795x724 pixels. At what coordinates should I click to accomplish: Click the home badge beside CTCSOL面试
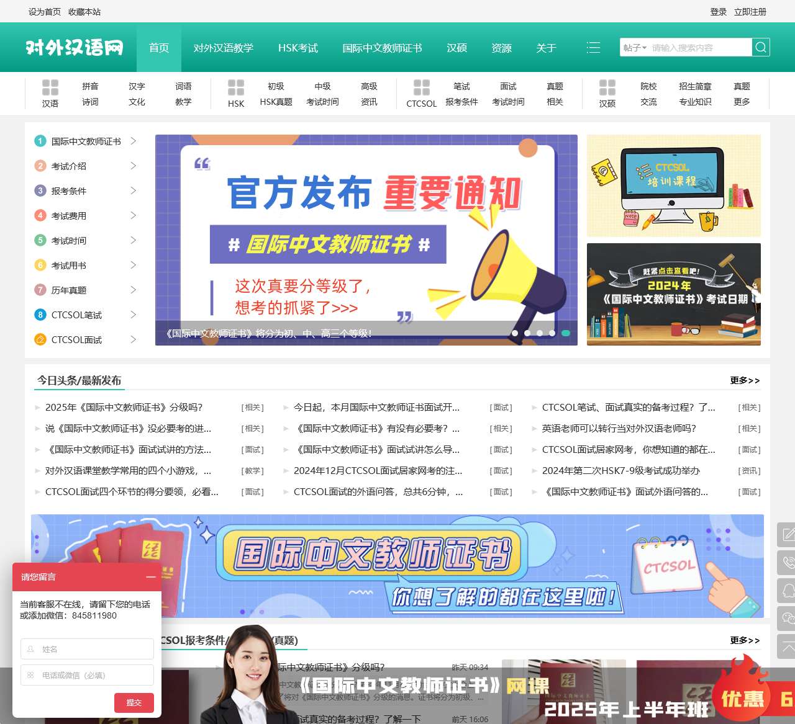coord(40,339)
